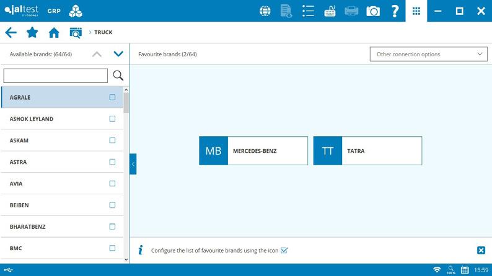Click the search magnifier button
Screen dimensions: 492x276
pos(118,75)
